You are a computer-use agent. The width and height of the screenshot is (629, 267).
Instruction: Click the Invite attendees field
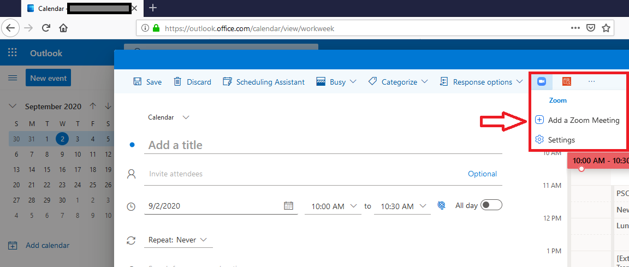[305, 174]
